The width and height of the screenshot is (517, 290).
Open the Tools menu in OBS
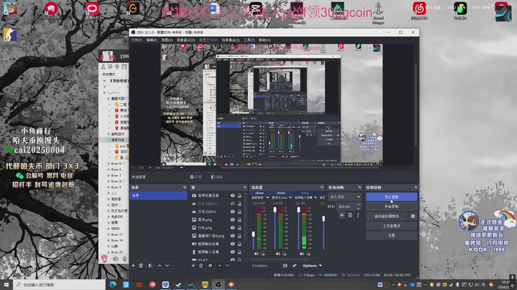[249, 40]
